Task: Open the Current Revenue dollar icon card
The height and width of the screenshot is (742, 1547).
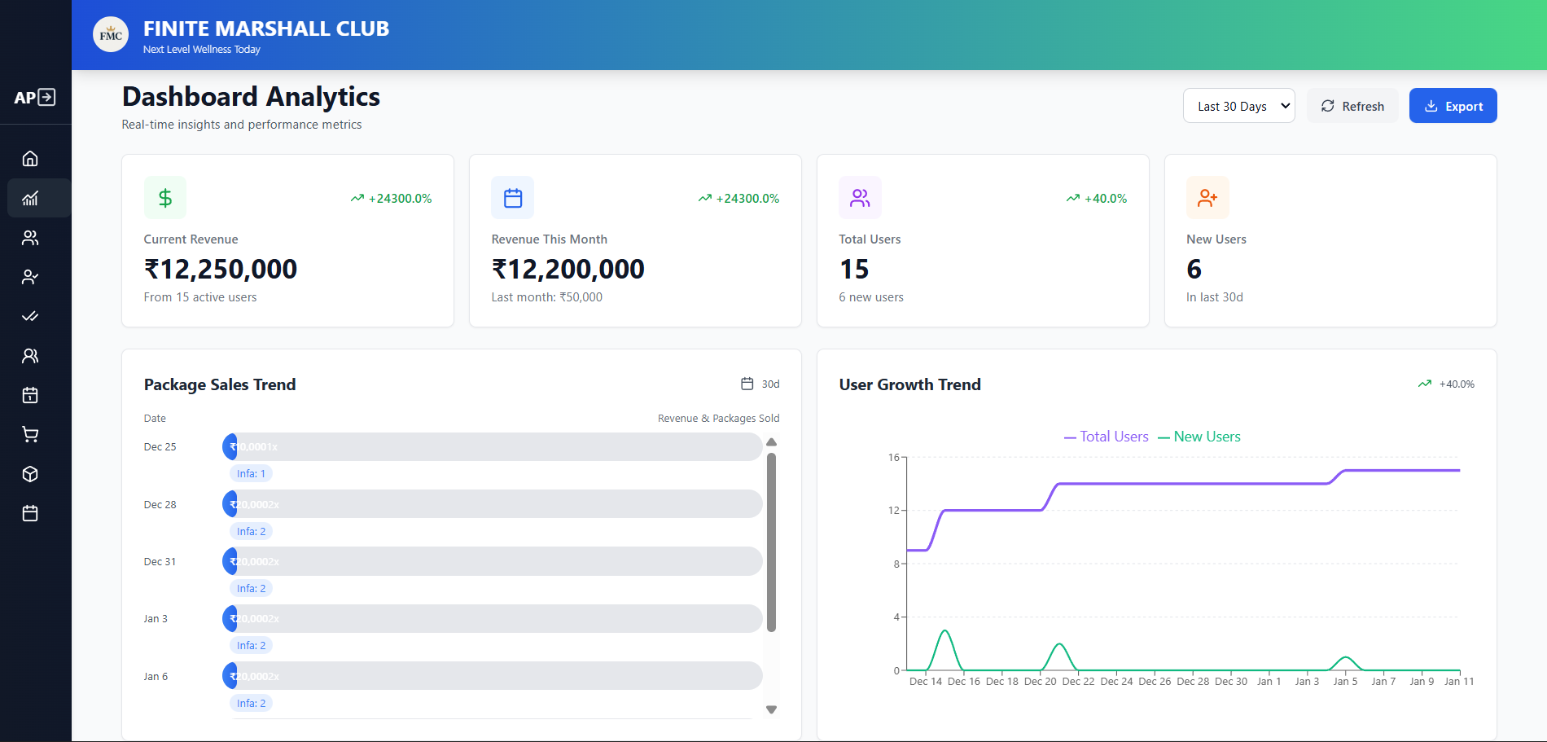Action: [x=165, y=198]
